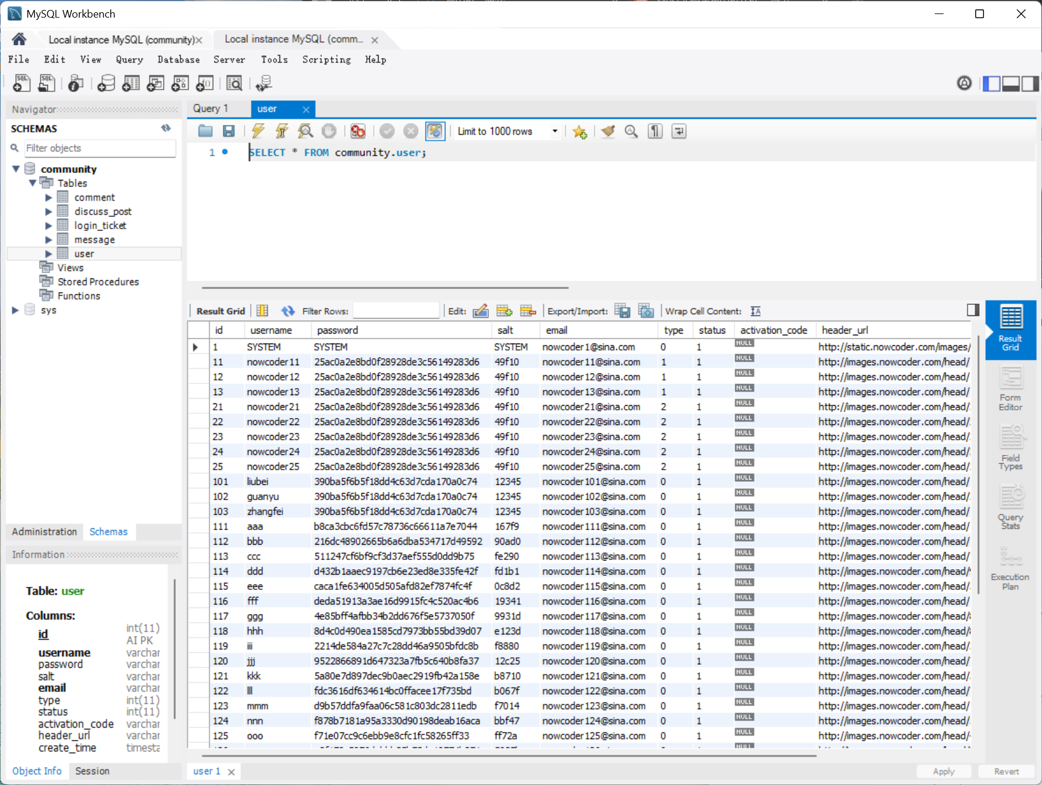Screen dimensions: 1042x785
Task: Beautify the SQL query with brush icon
Action: tap(608, 131)
